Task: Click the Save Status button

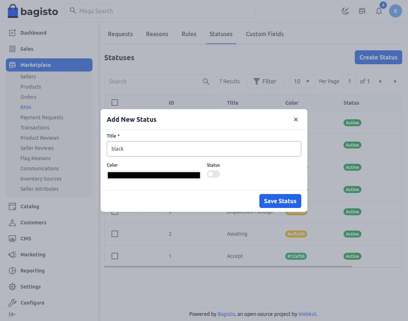Action: point(280,201)
